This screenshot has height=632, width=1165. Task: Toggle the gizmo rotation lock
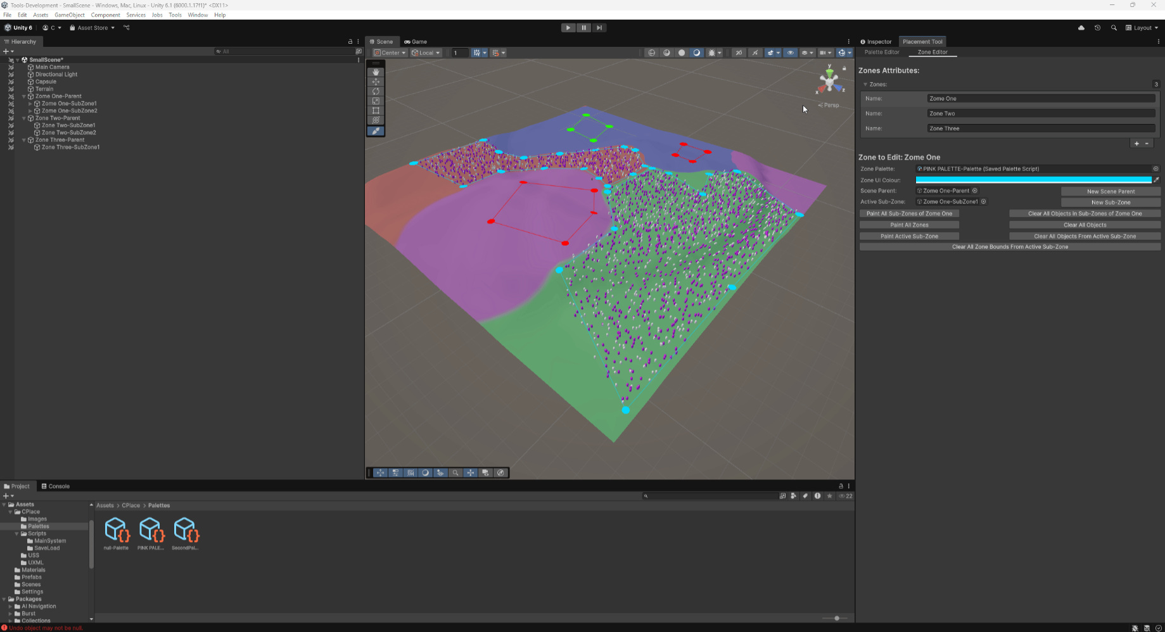pyautogui.click(x=844, y=68)
